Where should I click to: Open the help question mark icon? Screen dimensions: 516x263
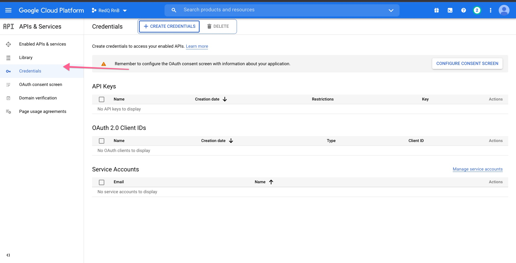pos(464,10)
